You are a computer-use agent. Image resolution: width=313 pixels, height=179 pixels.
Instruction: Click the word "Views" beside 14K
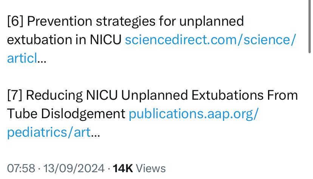(151, 168)
